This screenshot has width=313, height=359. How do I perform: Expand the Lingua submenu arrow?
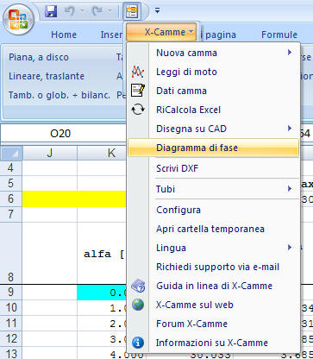tap(290, 248)
